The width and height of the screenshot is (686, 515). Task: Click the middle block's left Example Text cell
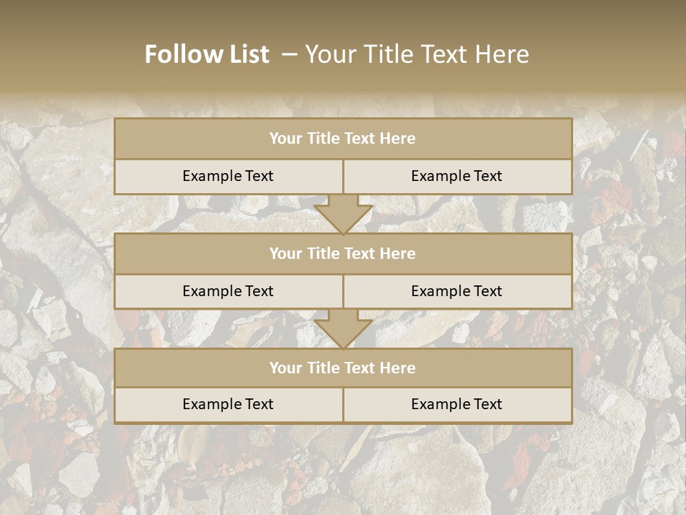point(229,292)
